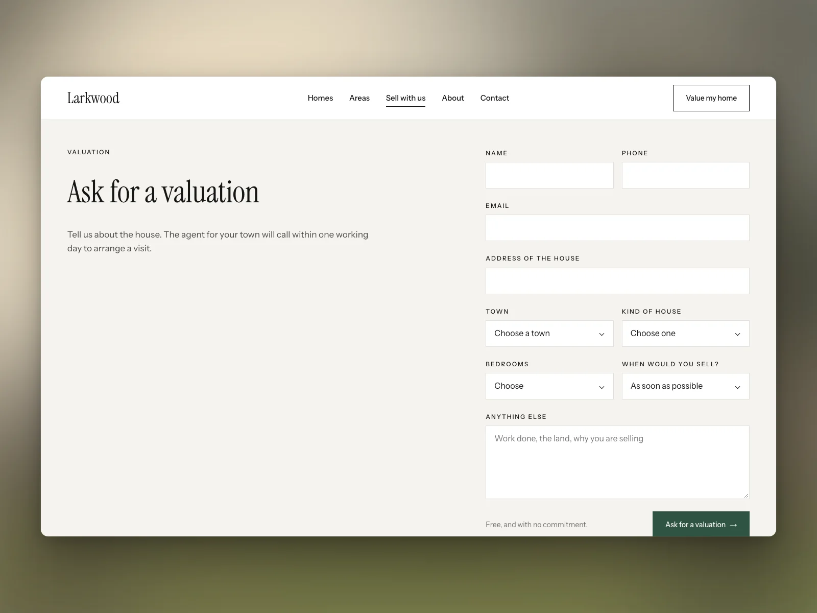Click the 'Free, and with no commitment.' text

(x=537, y=525)
